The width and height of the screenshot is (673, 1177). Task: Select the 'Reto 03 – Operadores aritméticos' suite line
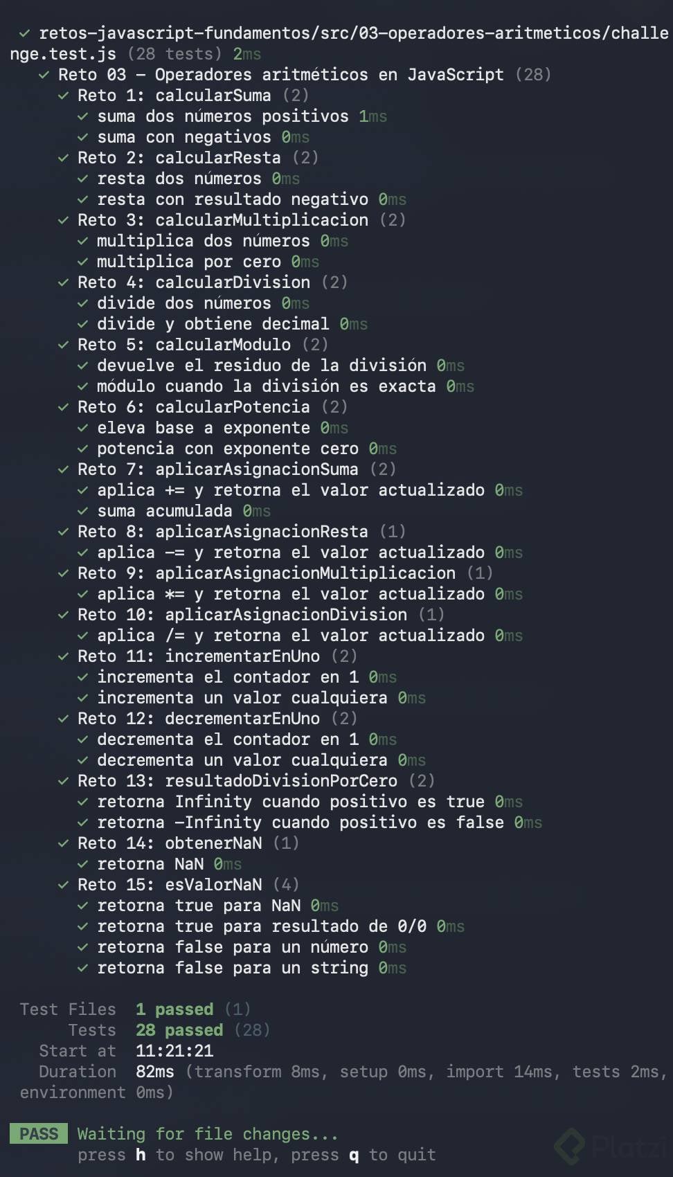[x=305, y=75]
